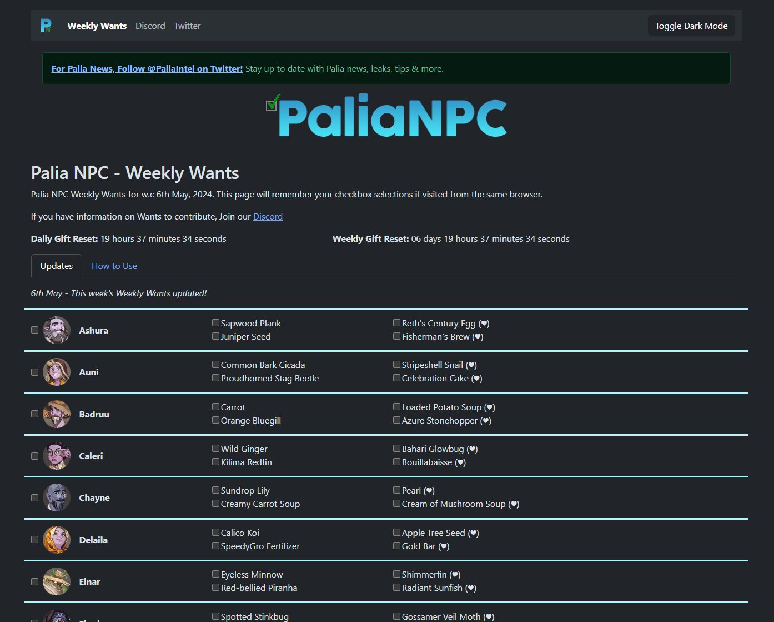The height and width of the screenshot is (622, 774).
Task: Tick Shimmerfin checkbox
Action: [x=396, y=574]
